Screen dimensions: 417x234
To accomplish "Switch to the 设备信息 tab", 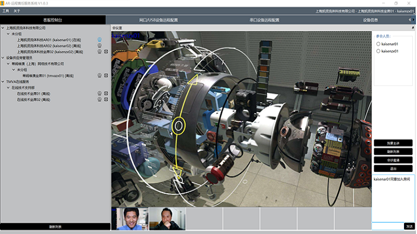I will (370, 20).
